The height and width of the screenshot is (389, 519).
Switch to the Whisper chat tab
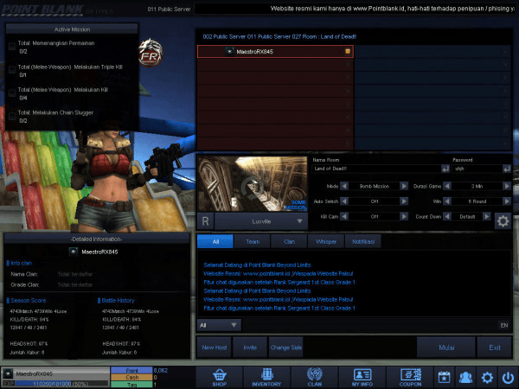tap(326, 241)
